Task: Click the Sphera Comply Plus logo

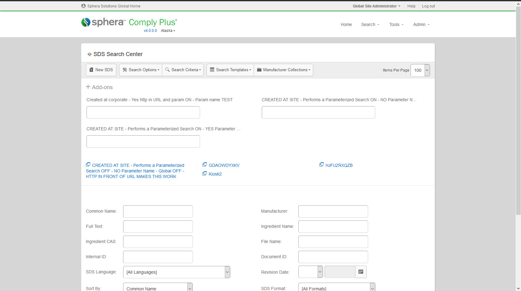Action: (129, 22)
